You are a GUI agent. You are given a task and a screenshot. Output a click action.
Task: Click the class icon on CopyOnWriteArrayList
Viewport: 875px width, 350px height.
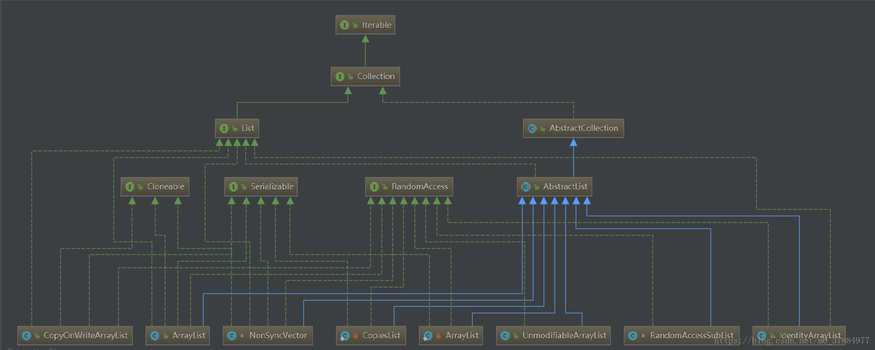26,335
